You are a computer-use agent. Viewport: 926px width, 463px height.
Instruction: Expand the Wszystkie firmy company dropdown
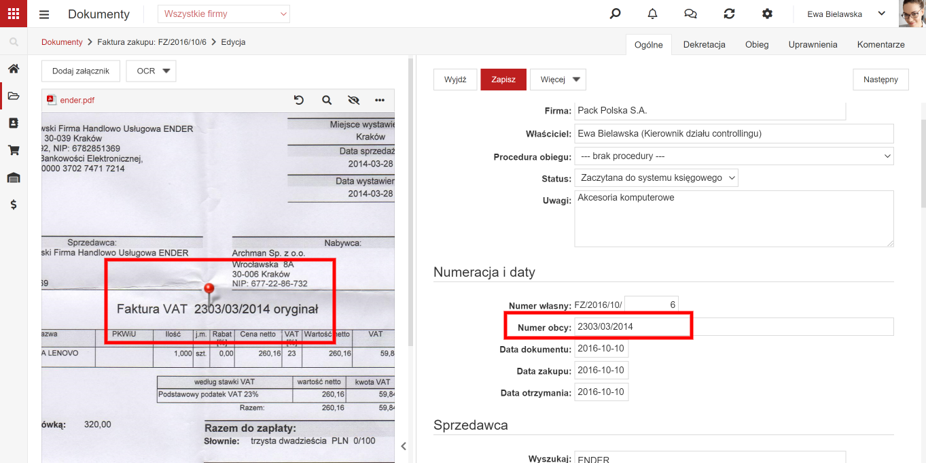224,14
